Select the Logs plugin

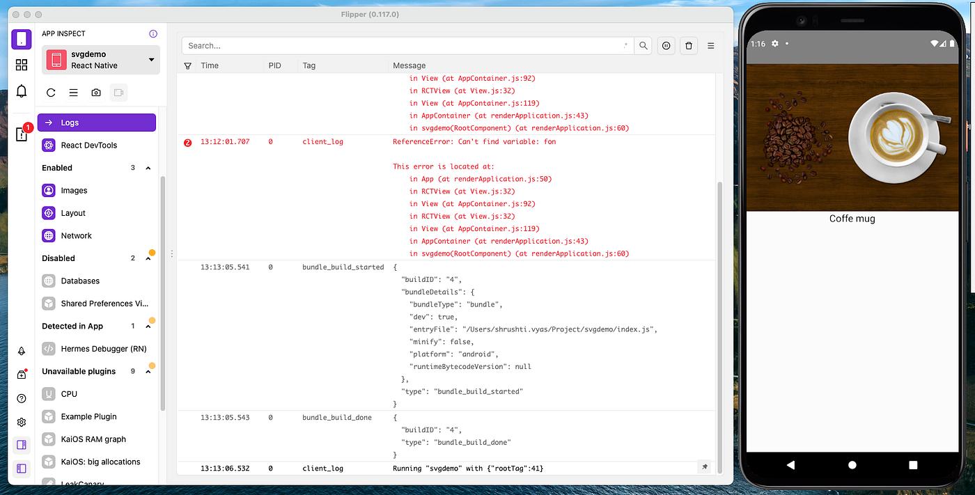click(x=97, y=123)
